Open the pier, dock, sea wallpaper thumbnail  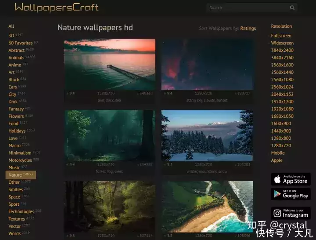click(109, 64)
